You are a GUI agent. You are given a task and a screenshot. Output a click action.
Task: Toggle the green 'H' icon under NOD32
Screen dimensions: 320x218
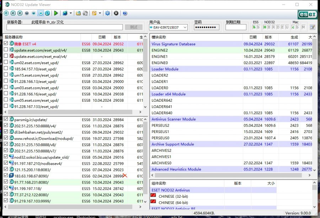coord(265,27)
